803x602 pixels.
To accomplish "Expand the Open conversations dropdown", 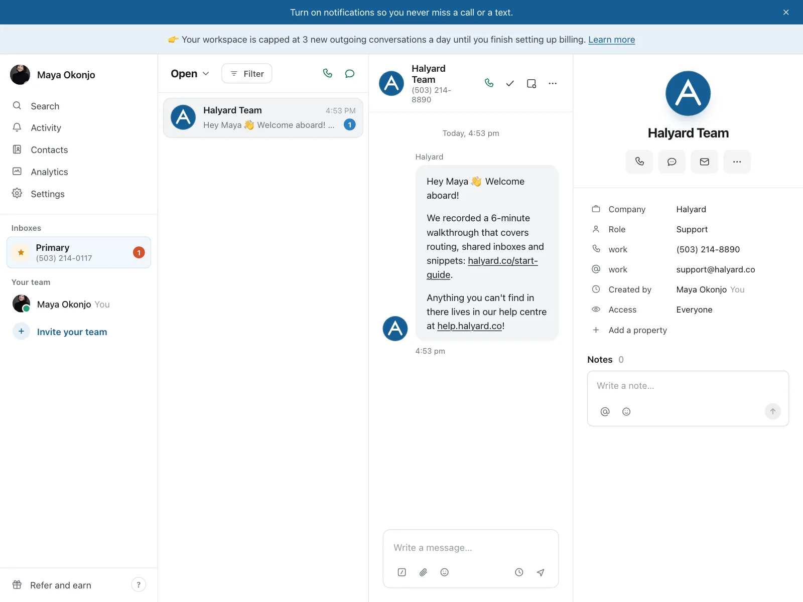I will (190, 74).
